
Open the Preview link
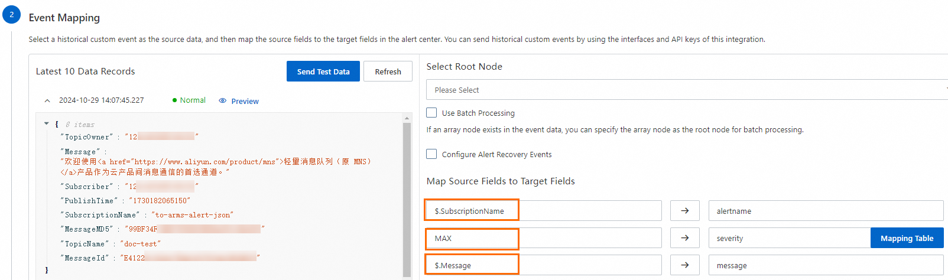pyautogui.click(x=245, y=101)
